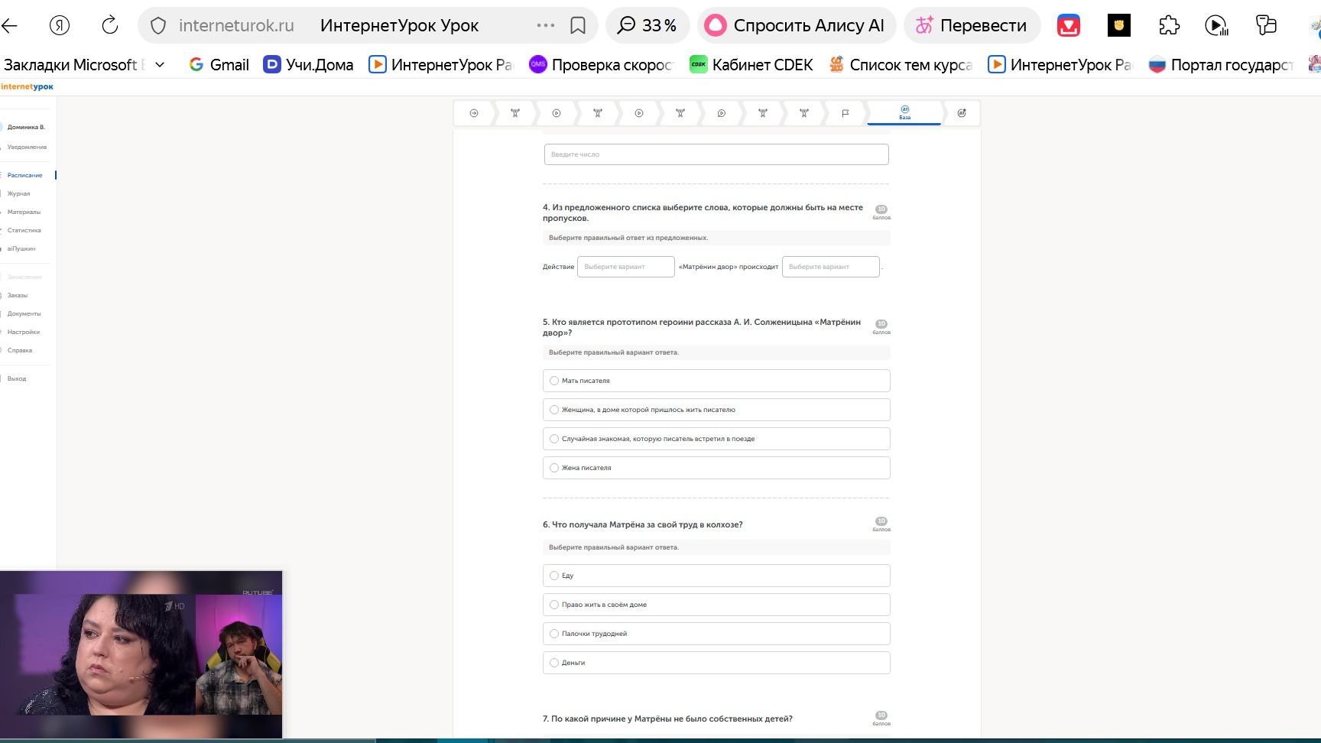Select radio Жена писателя
Image resolution: width=1321 pixels, height=743 pixels.
[x=554, y=468]
